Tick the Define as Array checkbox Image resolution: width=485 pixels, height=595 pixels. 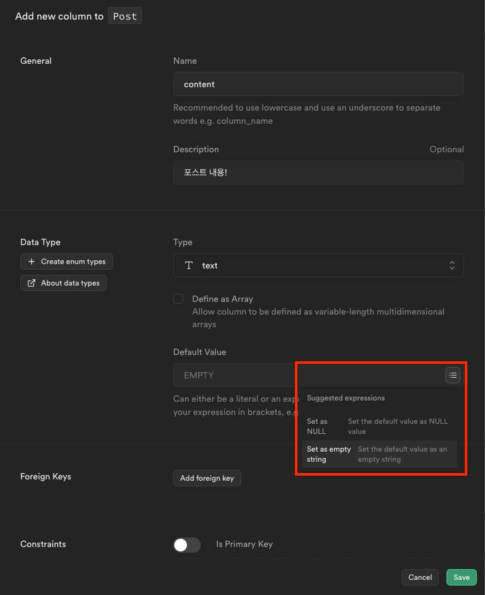(x=178, y=299)
